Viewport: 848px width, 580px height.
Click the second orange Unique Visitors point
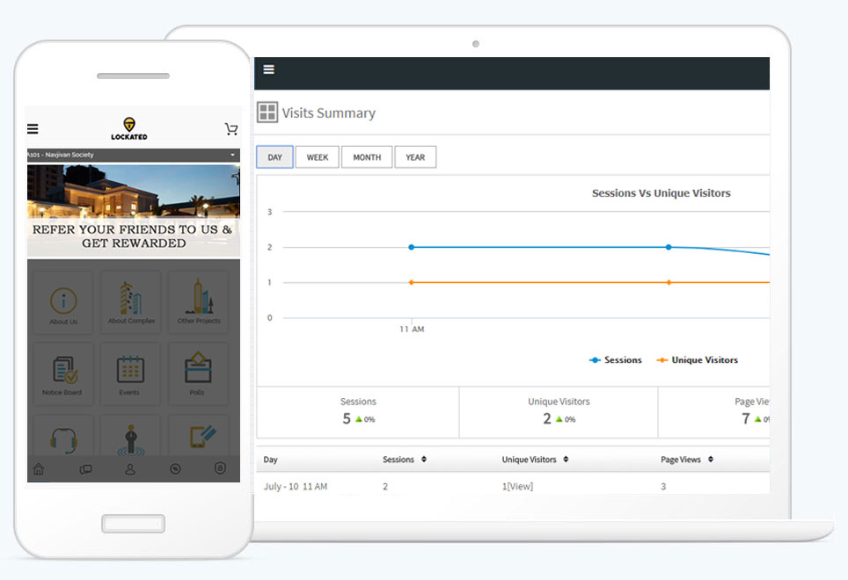[x=669, y=282]
